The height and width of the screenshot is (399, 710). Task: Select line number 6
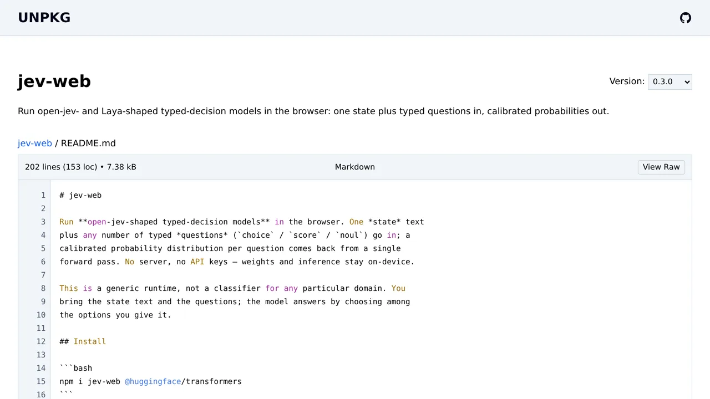(43, 262)
